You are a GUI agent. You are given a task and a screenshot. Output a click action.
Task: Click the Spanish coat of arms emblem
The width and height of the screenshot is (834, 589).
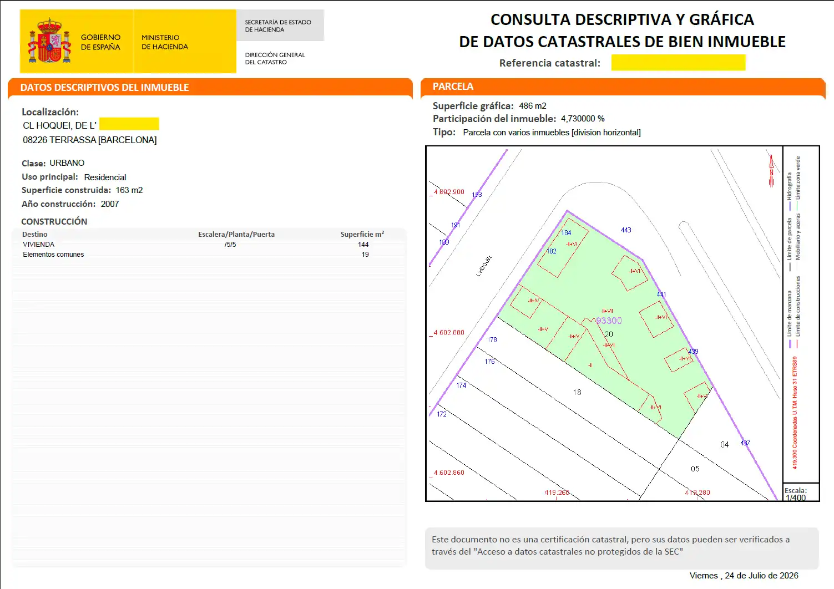point(49,40)
